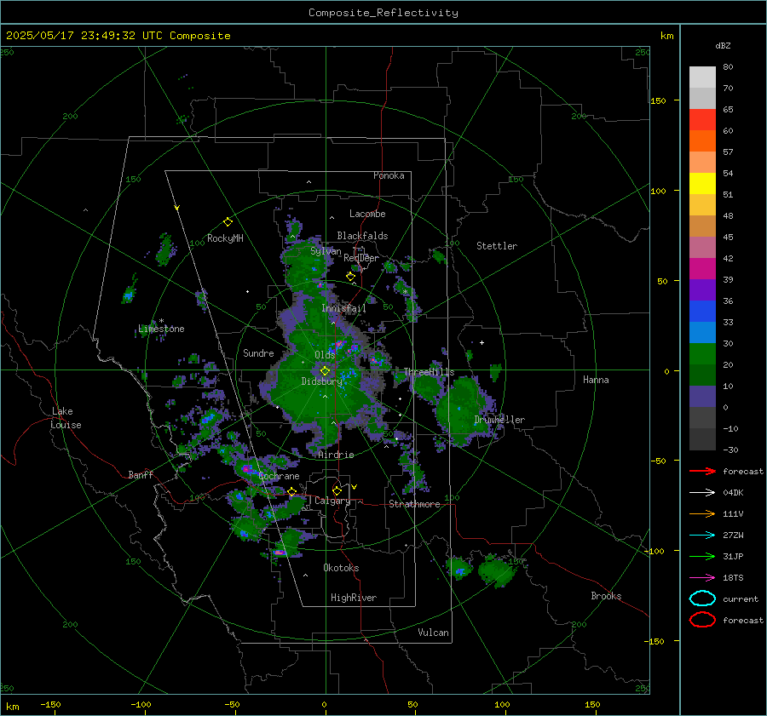This screenshot has height=716, width=767.
Task: Click the Olds city label
Action: coord(325,355)
